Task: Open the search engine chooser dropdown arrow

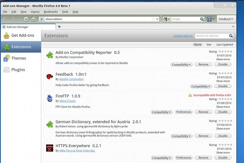Action: pyautogui.click(x=169, y=19)
